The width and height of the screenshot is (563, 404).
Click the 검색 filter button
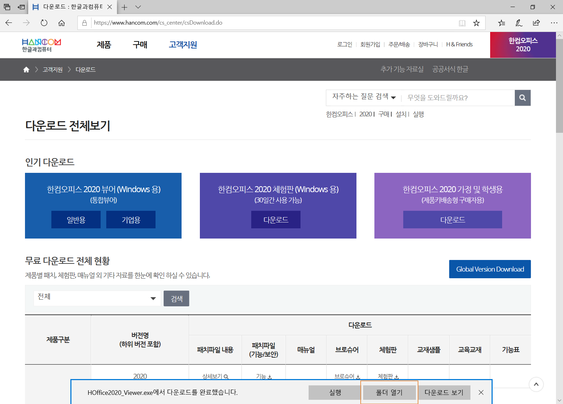[x=176, y=298]
